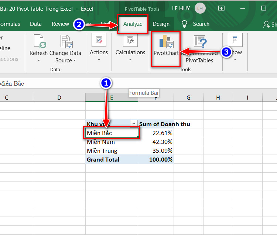The width and height of the screenshot is (277, 235).
Task: Select column E header
Action: tap(112, 97)
